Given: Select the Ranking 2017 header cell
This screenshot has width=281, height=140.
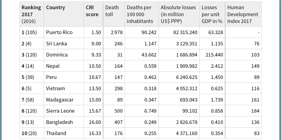Looking at the screenshot, I should click(x=31, y=14).
